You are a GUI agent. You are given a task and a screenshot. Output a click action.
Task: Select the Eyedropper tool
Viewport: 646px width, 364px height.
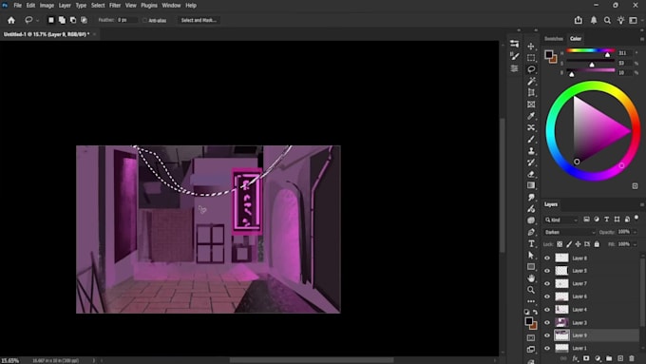531,116
